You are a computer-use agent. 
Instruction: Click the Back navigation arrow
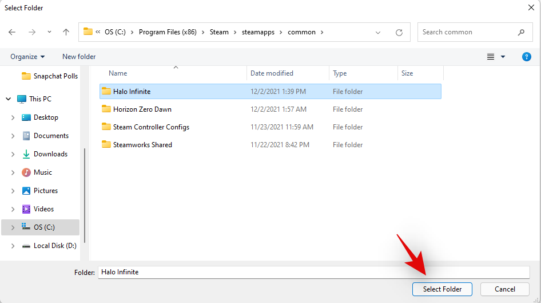click(13, 33)
